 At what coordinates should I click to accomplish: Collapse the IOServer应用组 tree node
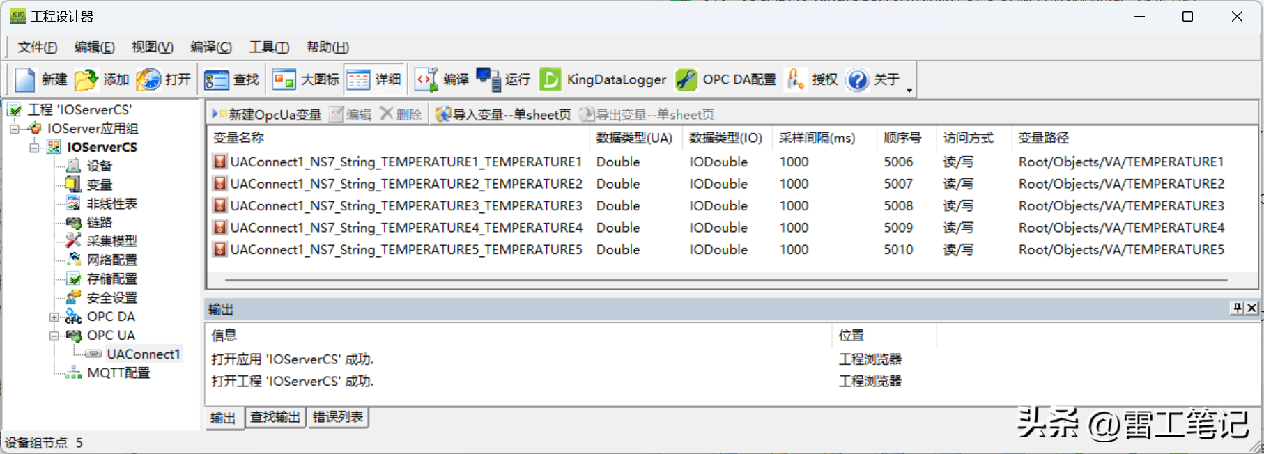pyautogui.click(x=14, y=129)
